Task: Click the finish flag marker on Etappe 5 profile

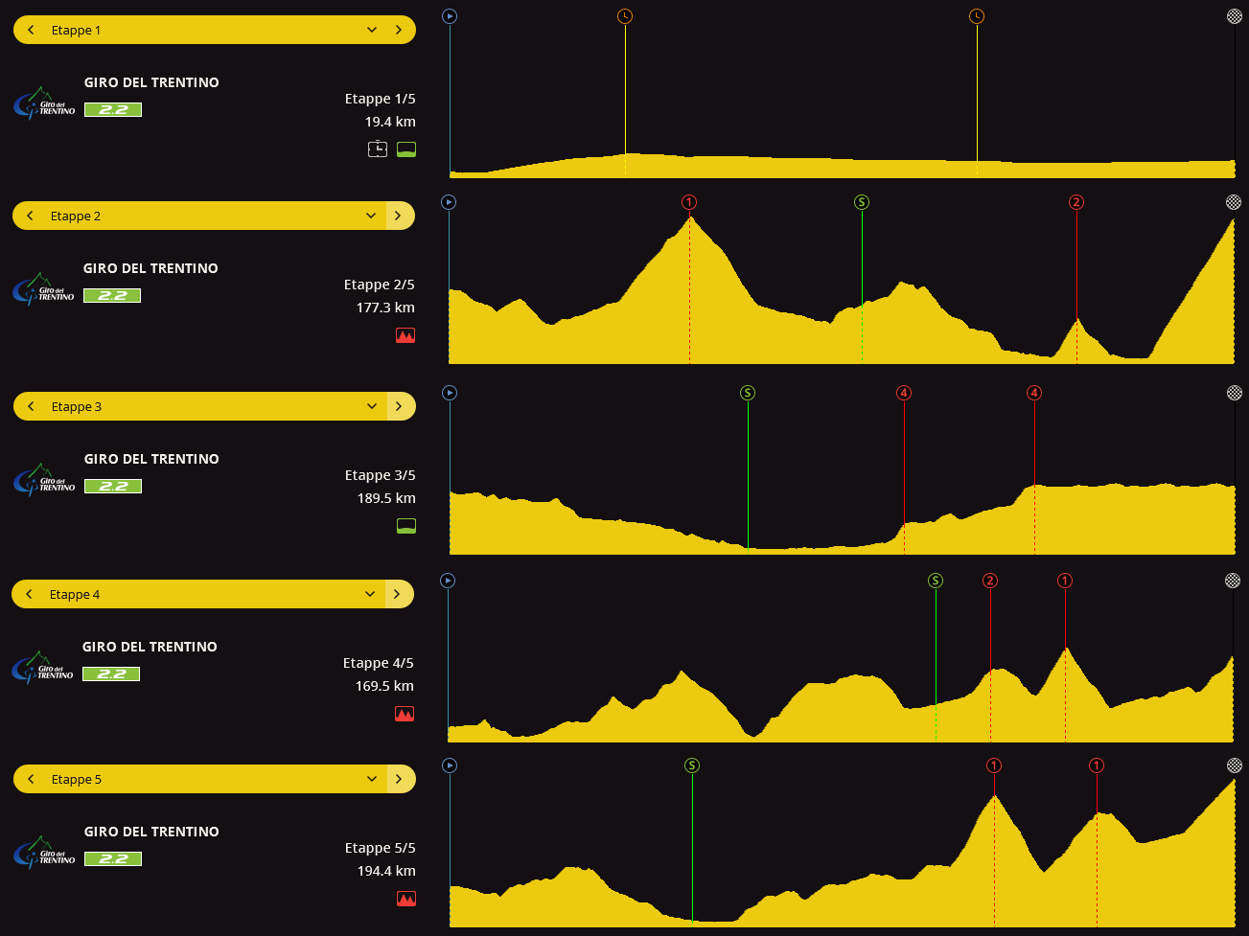Action: (1235, 765)
